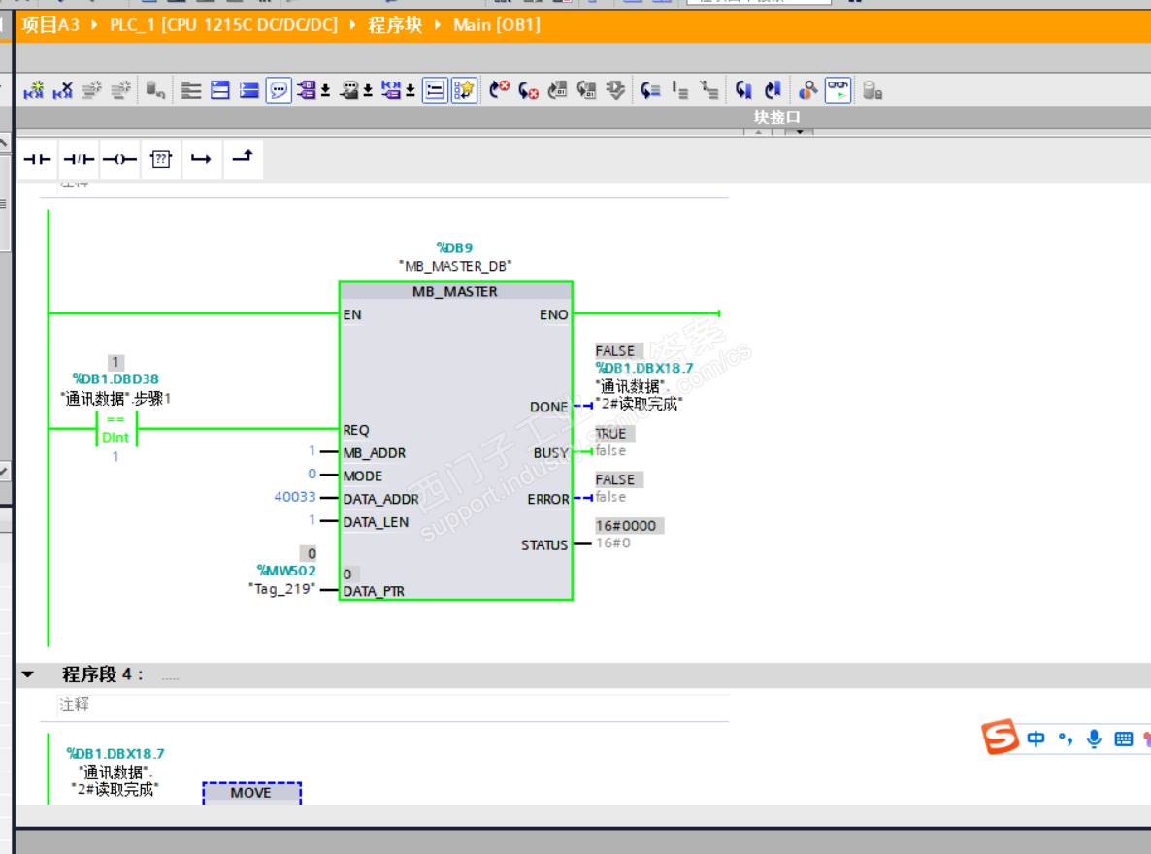
Task: Click indent lines bar icon
Action: pos(679,90)
